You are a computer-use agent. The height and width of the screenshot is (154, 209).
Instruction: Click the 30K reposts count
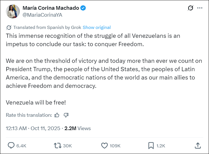(67, 146)
